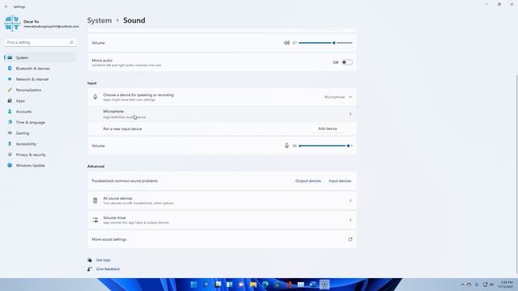This screenshot has width=518, height=291.
Task: Click the taskbar clock and date
Action: [x=506, y=285]
